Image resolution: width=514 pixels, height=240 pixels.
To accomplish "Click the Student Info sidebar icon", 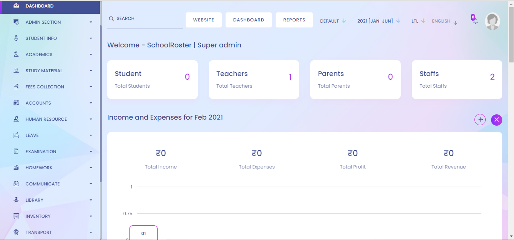I will [x=16, y=38].
